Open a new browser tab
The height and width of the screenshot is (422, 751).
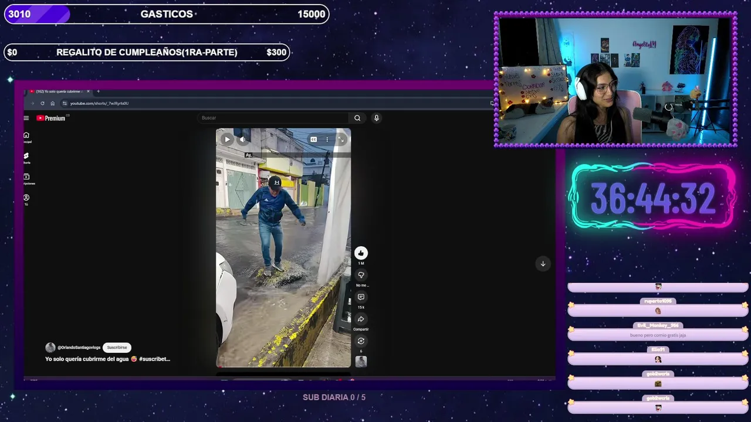coord(98,91)
